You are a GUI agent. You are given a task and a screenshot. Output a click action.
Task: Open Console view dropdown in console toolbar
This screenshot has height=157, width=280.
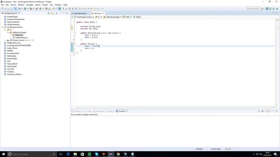point(270,111)
